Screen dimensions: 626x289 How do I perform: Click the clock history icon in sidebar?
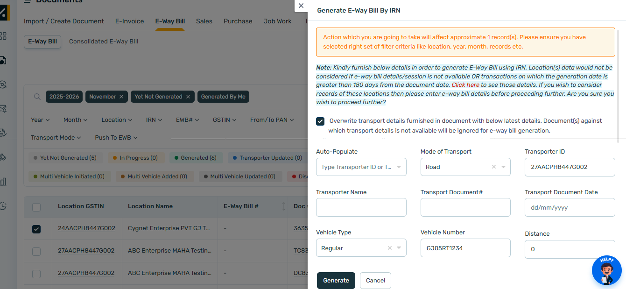click(3, 206)
